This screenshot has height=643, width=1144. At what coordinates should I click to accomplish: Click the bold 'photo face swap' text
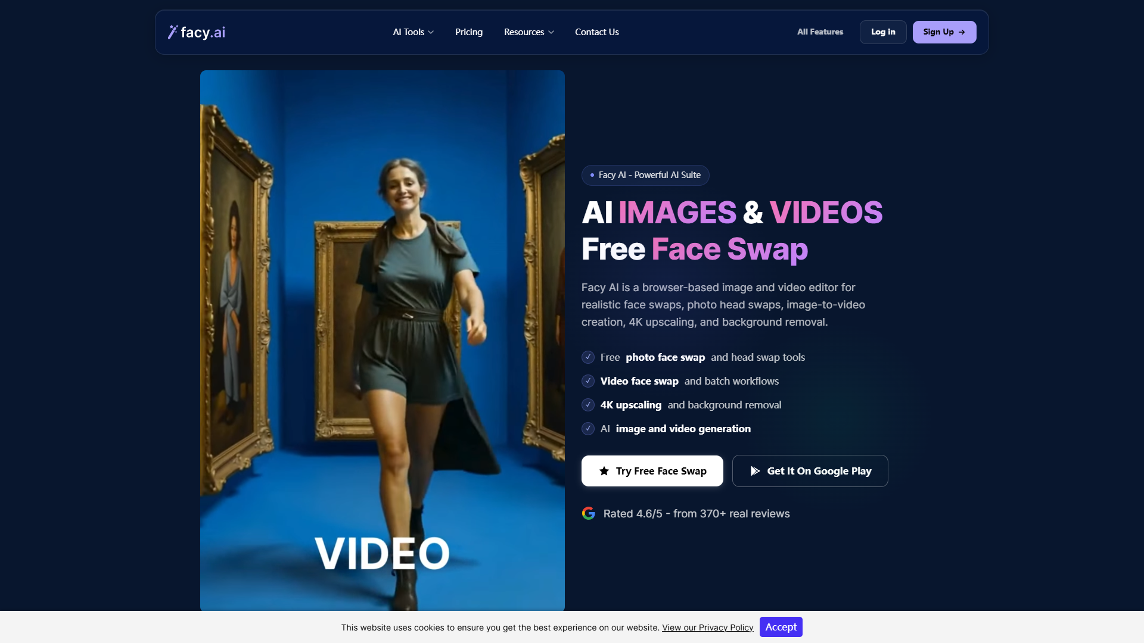[666, 357]
